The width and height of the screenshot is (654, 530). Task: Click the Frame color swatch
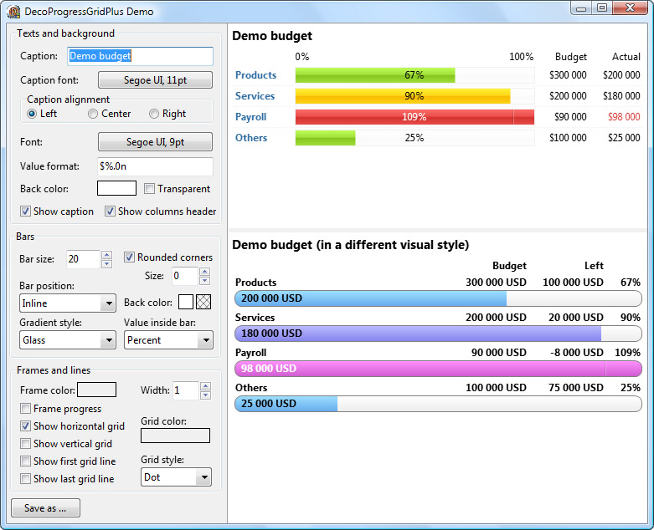[96, 390]
